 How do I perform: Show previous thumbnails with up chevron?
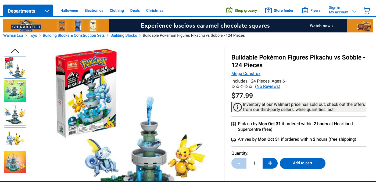(15, 51)
